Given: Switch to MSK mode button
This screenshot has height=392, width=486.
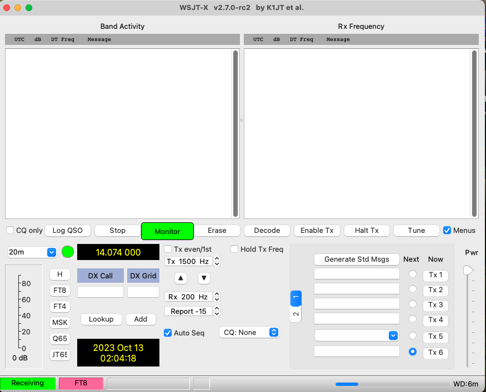Looking at the screenshot, I should [60, 323].
